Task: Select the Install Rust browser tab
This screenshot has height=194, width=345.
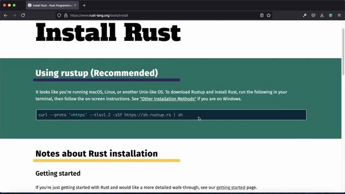Action: coord(52,5)
